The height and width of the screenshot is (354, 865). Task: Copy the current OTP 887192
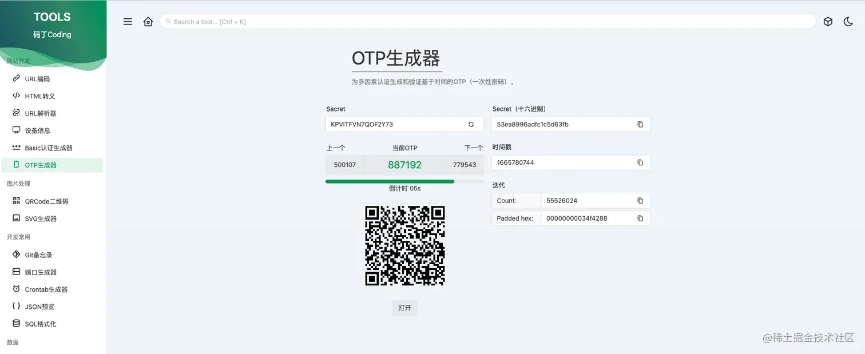coord(404,165)
